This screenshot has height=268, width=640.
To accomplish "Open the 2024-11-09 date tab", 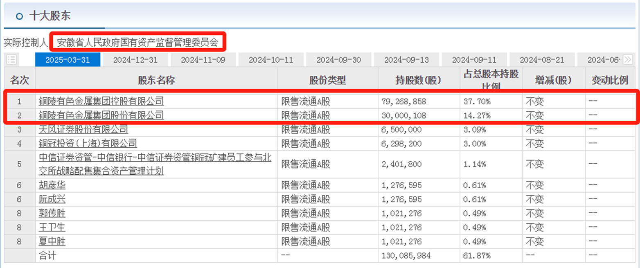I will click(203, 60).
